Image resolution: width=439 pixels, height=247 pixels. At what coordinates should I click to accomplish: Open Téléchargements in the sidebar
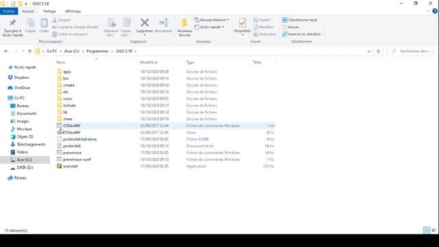31,144
